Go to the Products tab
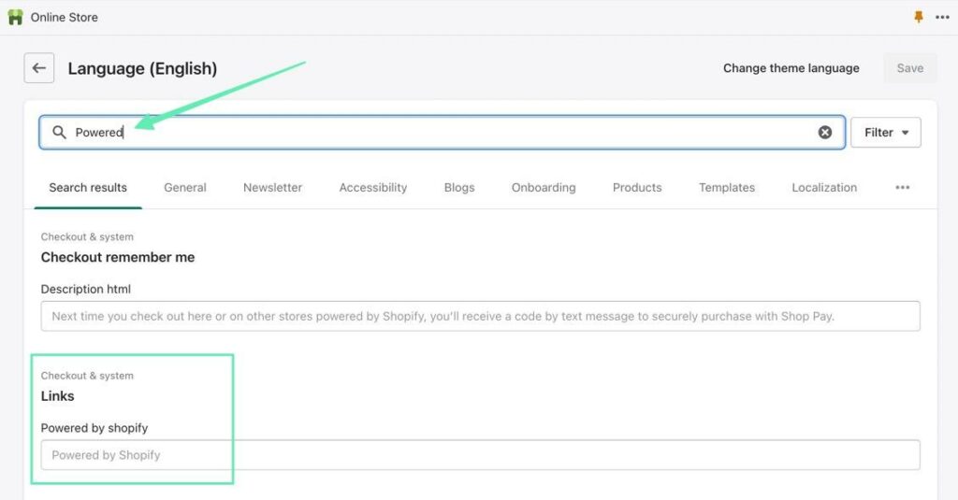 (637, 188)
